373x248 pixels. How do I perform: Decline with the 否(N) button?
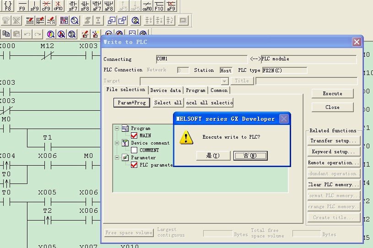[250, 156]
